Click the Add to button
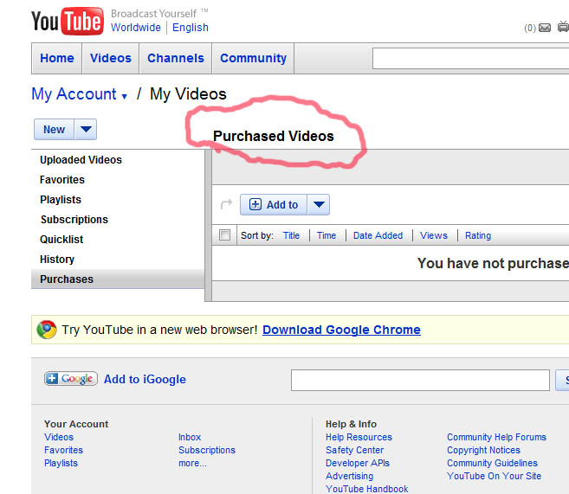The width and height of the screenshot is (569, 494). [x=274, y=204]
